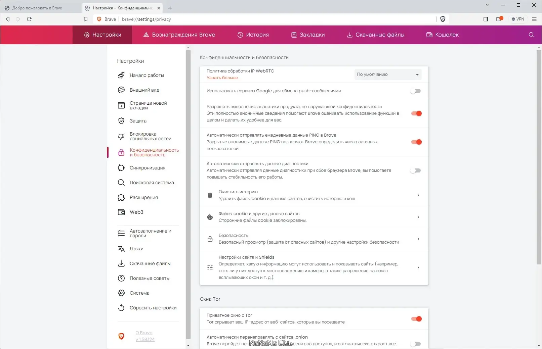This screenshot has width=542, height=349.
Task: Reload the current page
Action: 29,19
